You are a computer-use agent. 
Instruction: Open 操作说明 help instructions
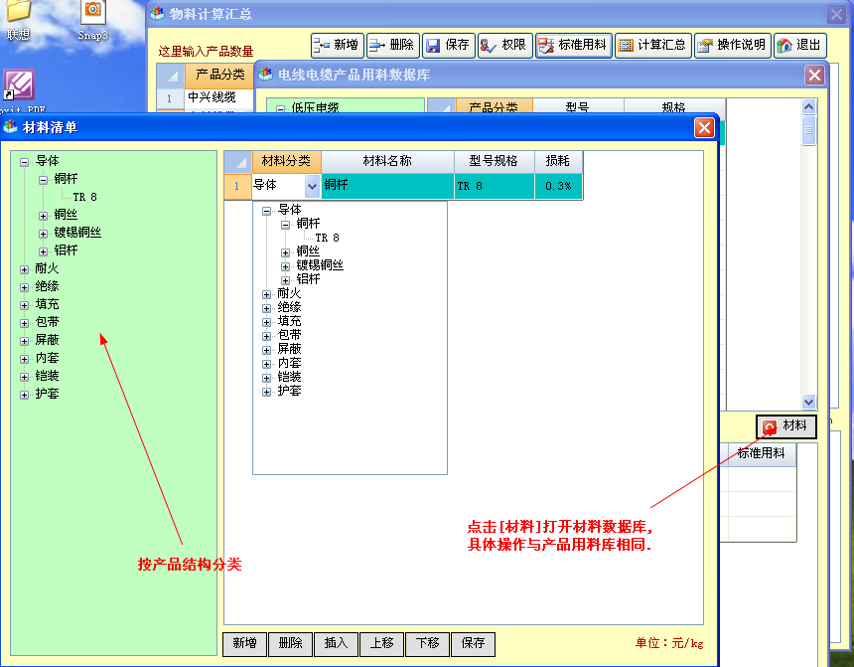(731, 45)
